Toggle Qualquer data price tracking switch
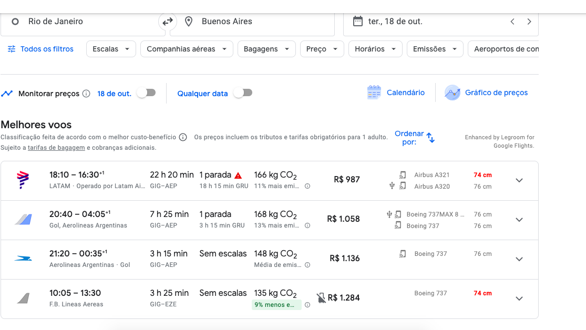This screenshot has width=586, height=330. pyautogui.click(x=243, y=93)
